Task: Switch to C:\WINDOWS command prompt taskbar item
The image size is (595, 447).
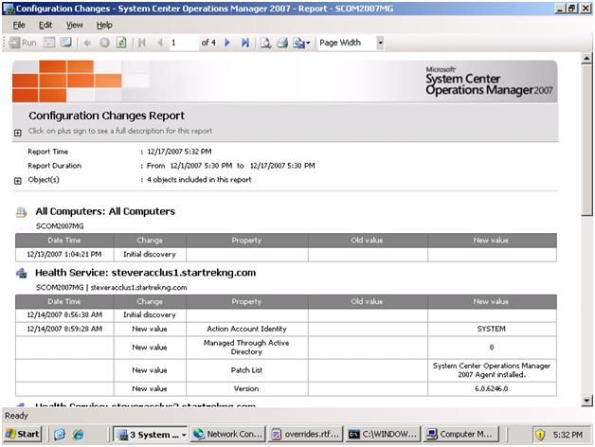Action: coord(383,434)
